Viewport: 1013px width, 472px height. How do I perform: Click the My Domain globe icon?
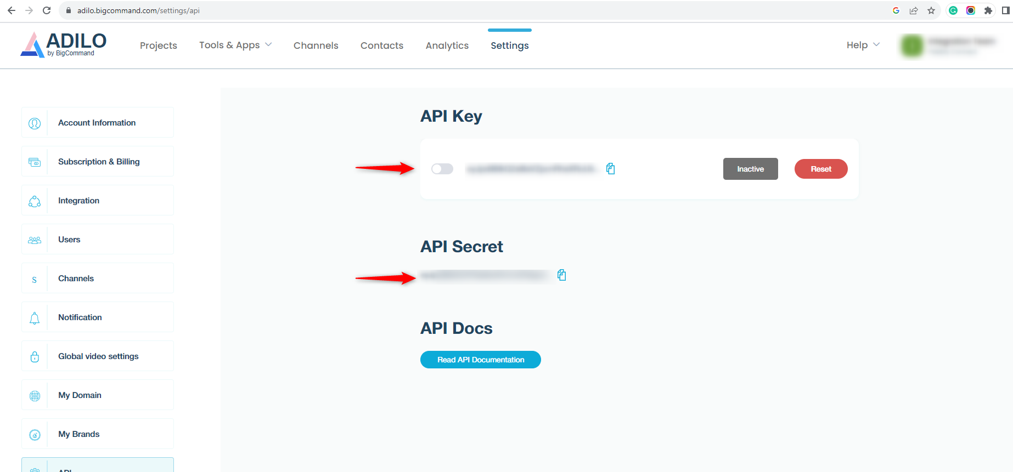[x=35, y=396]
